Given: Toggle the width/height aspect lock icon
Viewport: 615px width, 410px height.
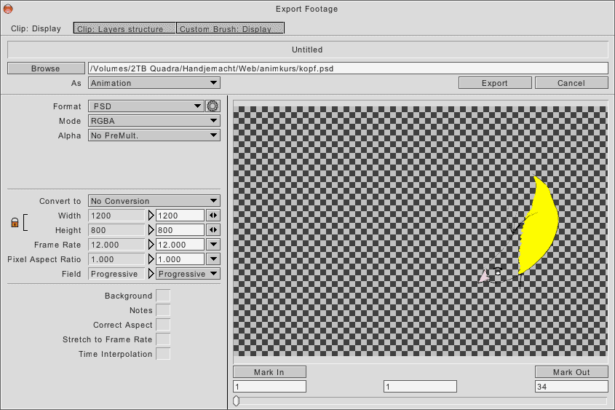Looking at the screenshot, I should pos(15,222).
